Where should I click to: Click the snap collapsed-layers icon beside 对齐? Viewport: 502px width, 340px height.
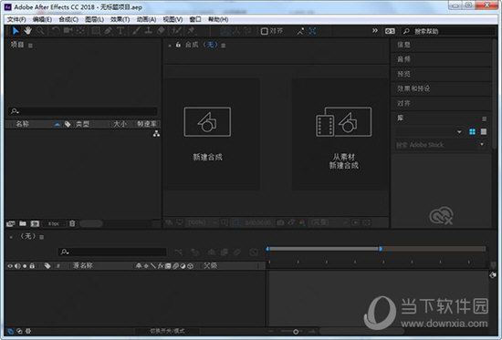300,31
